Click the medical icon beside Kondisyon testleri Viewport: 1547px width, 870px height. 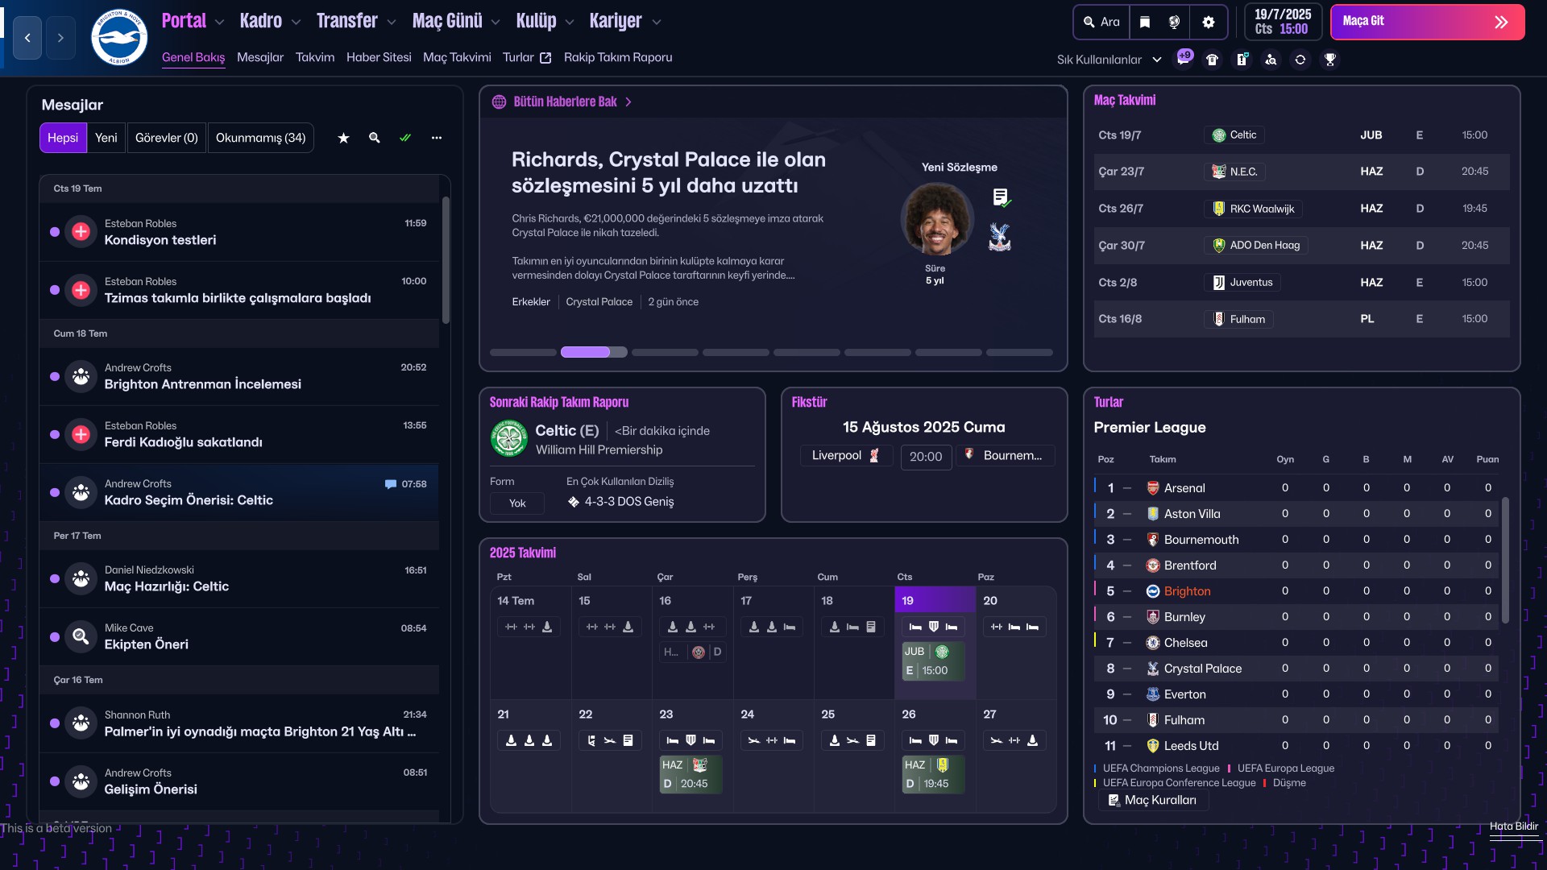pyautogui.click(x=81, y=232)
